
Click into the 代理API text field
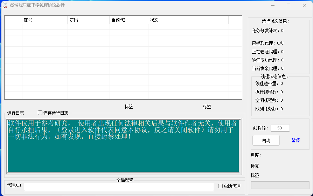(x=119, y=187)
